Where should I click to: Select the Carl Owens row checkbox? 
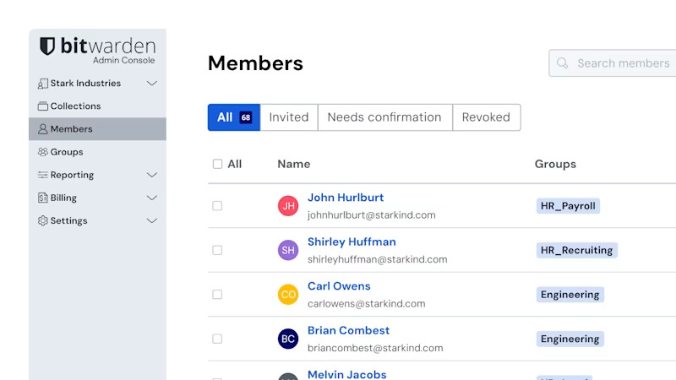[217, 295]
